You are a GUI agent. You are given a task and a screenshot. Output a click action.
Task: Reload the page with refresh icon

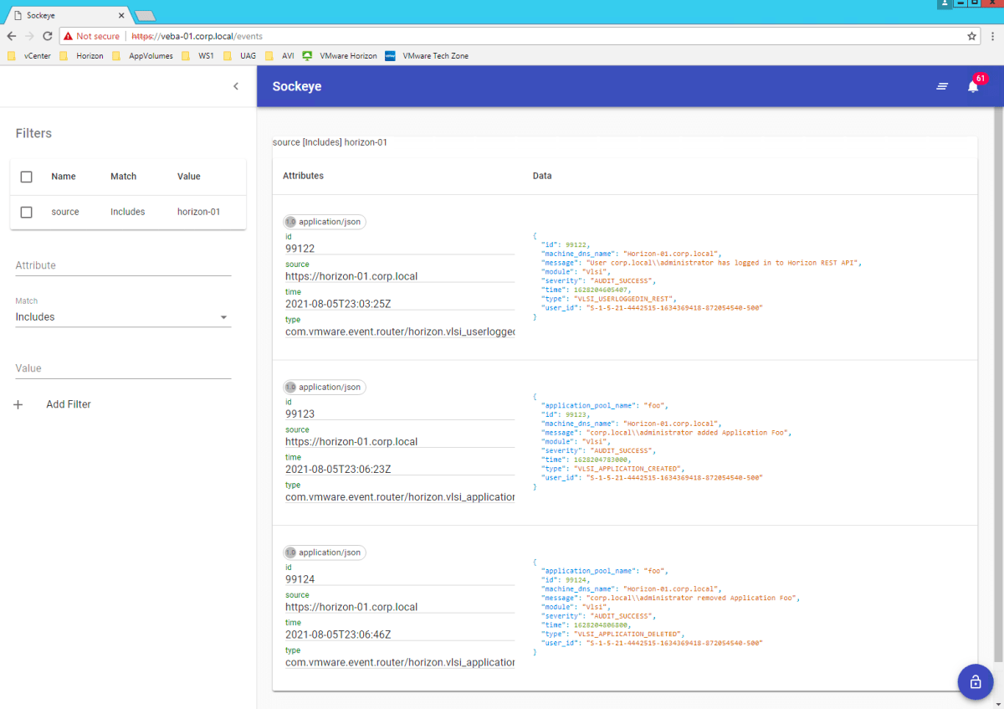[48, 36]
